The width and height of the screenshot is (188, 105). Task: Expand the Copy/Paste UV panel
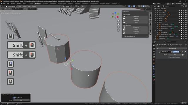tap(135, 36)
